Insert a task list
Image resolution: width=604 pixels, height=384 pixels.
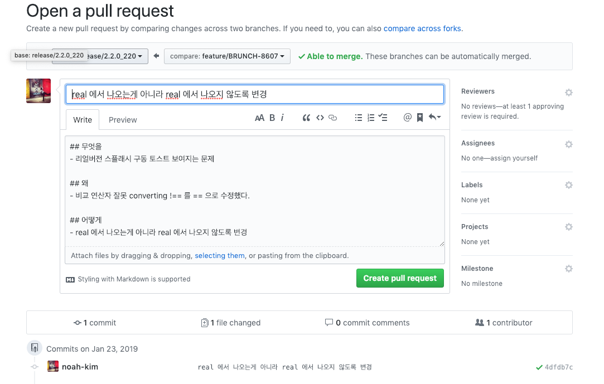coord(384,117)
